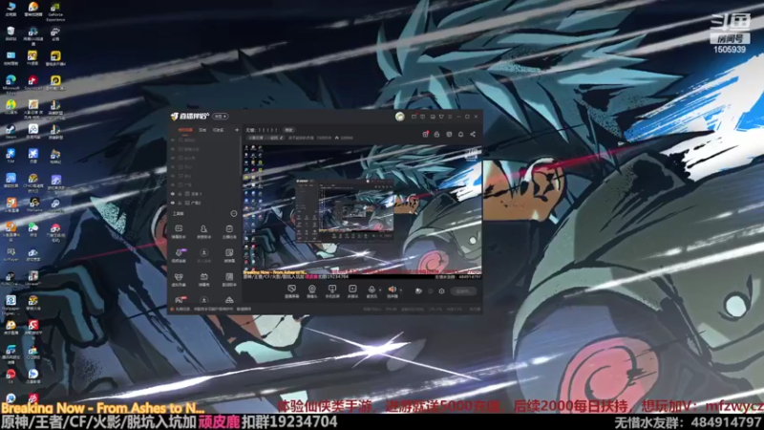The image size is (764, 430).
Task: Mute the speaker in the bottom bar
Action: [x=393, y=291]
